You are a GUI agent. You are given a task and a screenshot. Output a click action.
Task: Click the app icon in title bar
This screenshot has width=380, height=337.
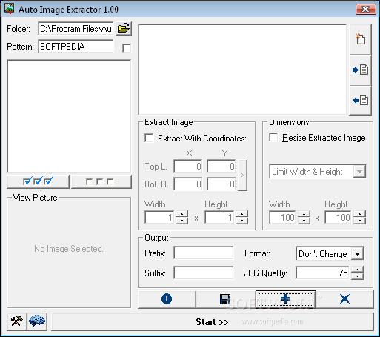pos(10,9)
